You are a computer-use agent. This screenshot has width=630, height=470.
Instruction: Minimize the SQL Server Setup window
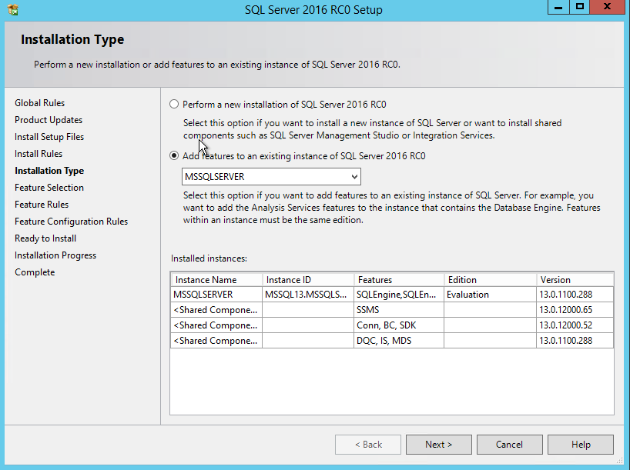click(x=558, y=7)
